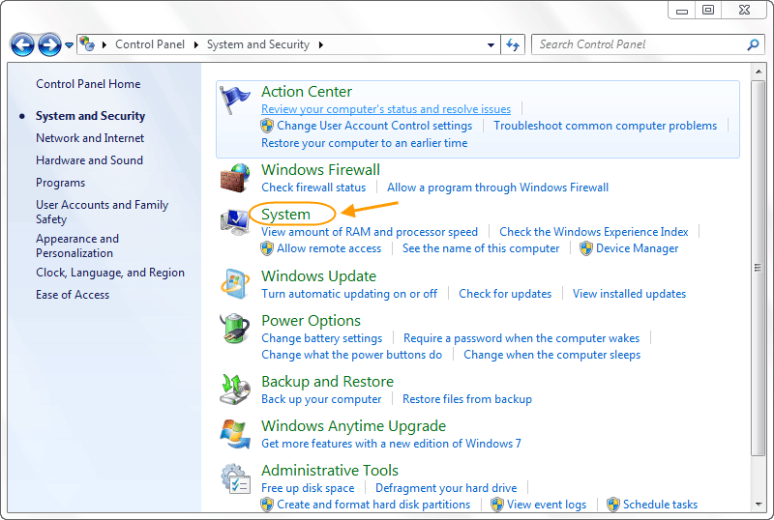Click See the name of this computer
This screenshot has height=520, width=774.
[481, 248]
